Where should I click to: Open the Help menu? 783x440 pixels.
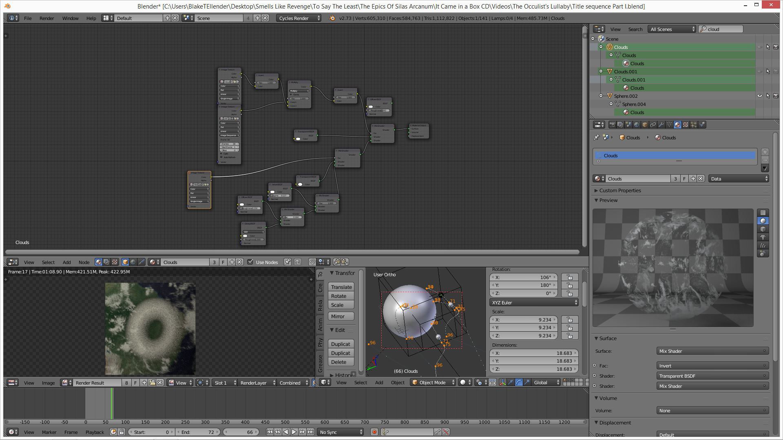[x=91, y=18]
